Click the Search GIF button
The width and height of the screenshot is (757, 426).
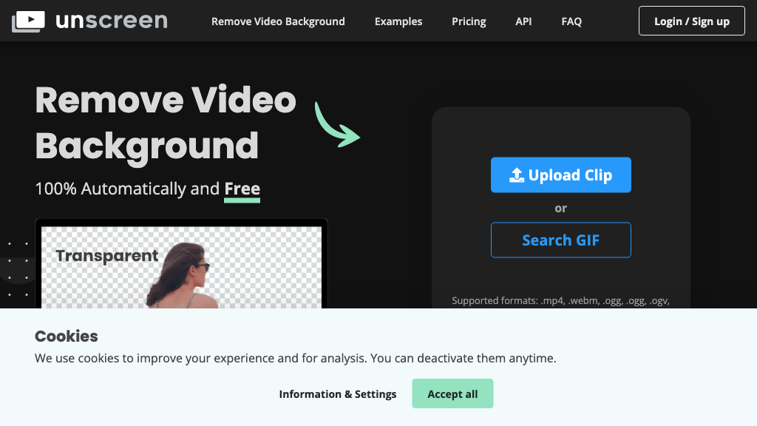pyautogui.click(x=560, y=240)
